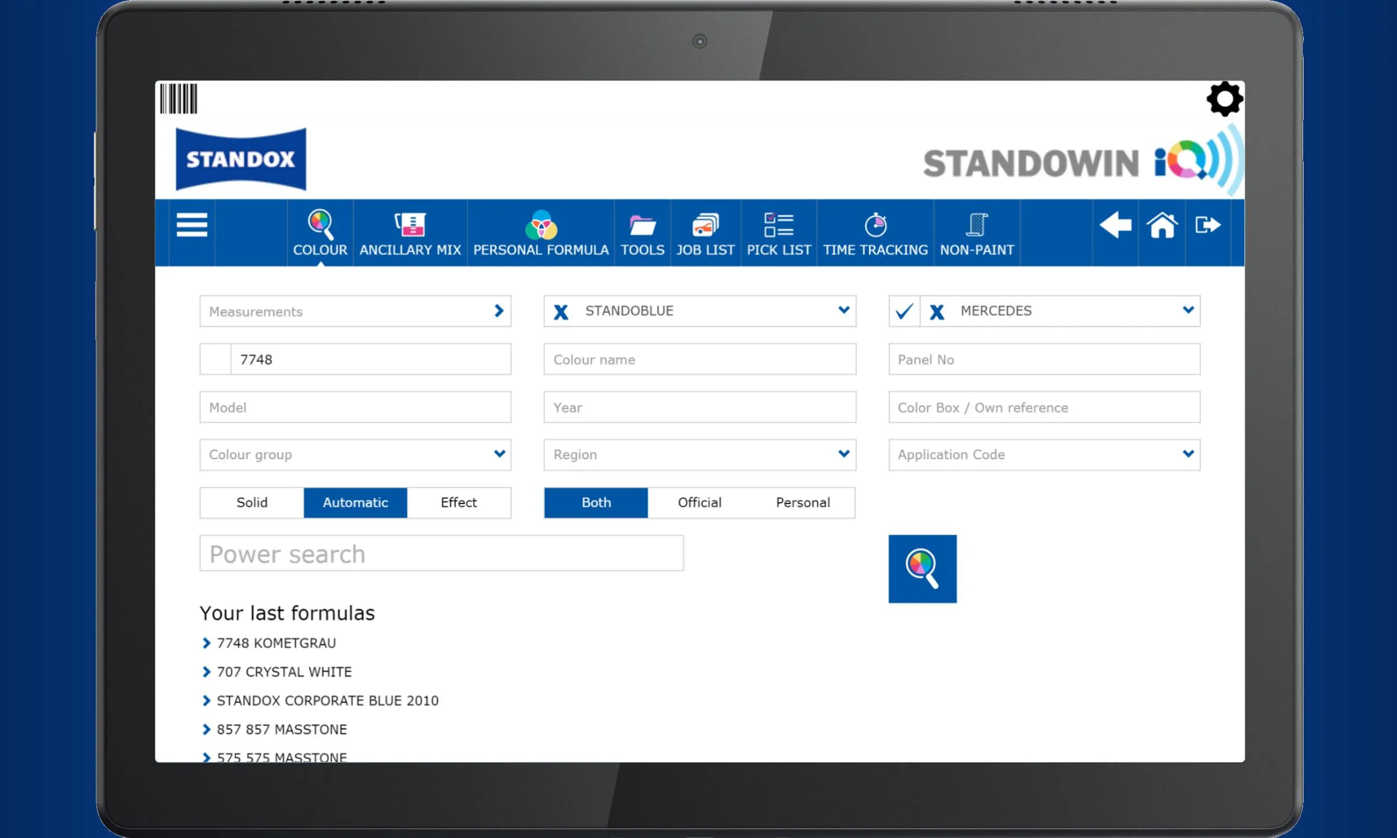Select the Effect option

coord(459,503)
